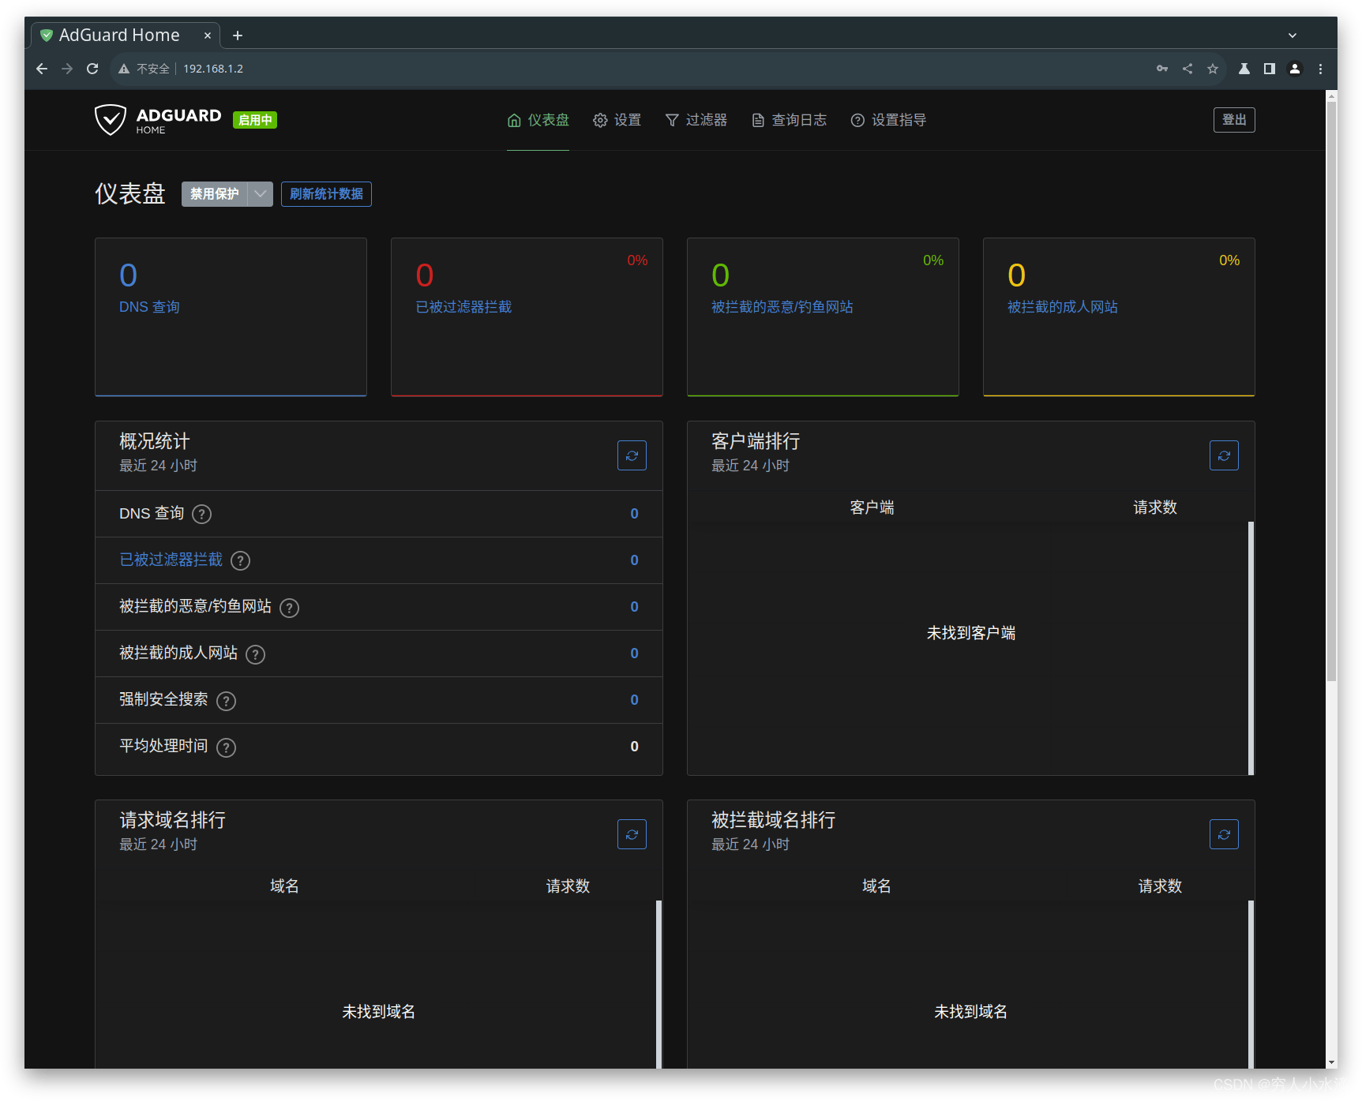
Task: Click the browser forward arrow
Action: point(67,69)
